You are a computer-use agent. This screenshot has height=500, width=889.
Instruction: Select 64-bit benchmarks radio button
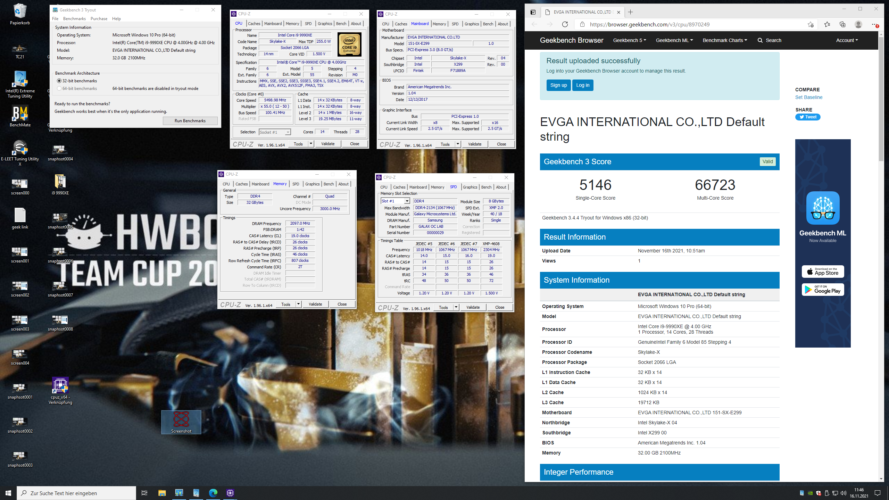click(59, 89)
